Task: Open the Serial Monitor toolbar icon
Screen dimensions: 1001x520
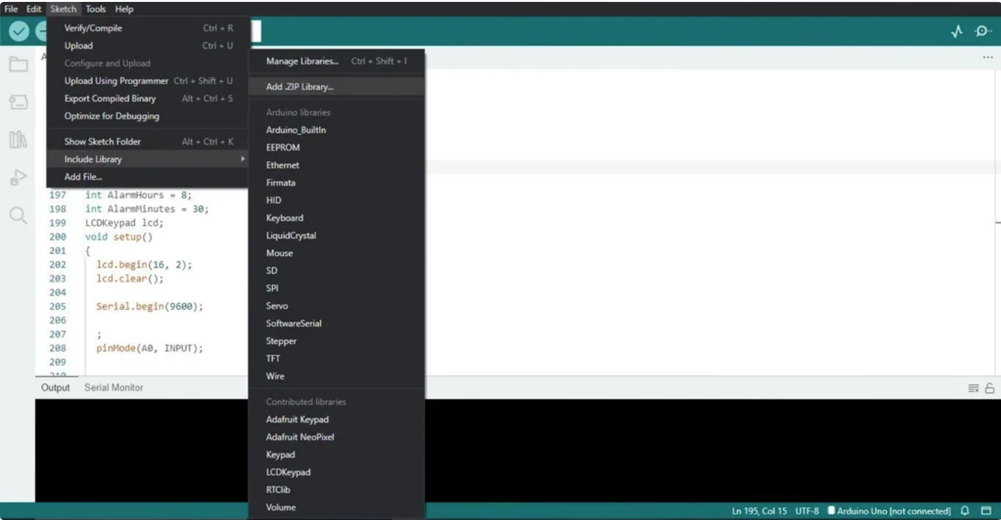Action: 982,31
